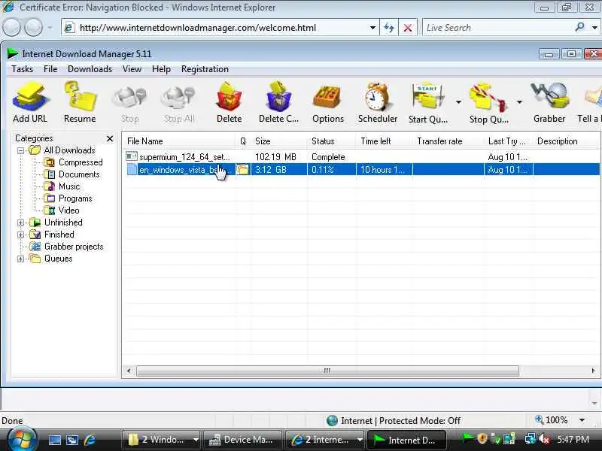Click the IE Refresh button
Image resolution: width=602 pixels, height=451 pixels.
(389, 28)
